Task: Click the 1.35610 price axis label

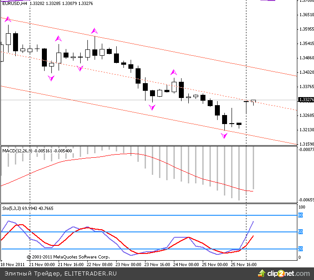Action: (306, 15)
